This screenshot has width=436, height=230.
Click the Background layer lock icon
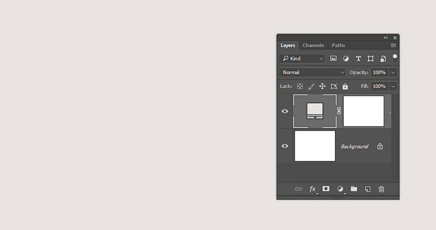[380, 146]
